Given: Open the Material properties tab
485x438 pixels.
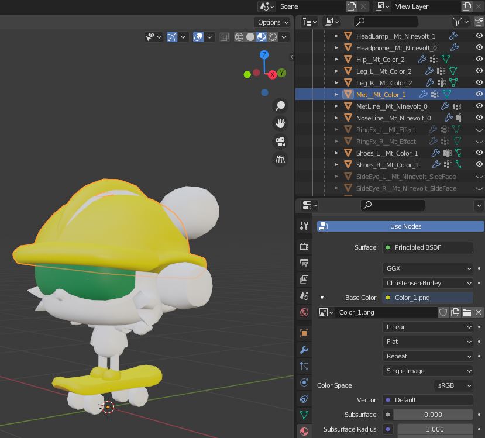Looking at the screenshot, I should pos(304,431).
